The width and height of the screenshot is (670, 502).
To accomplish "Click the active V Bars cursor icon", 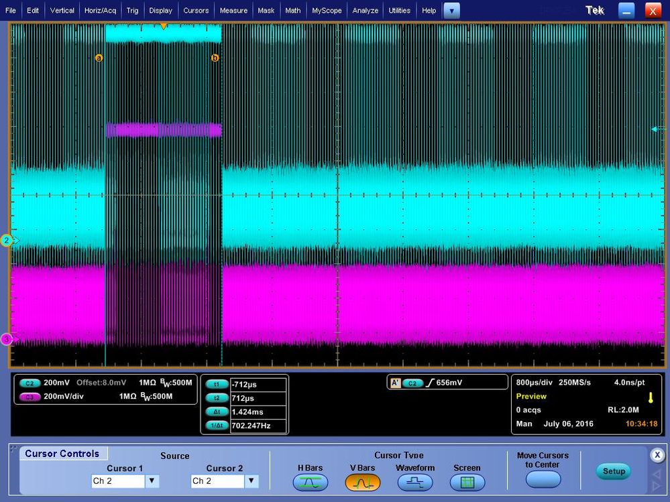I will tap(362, 482).
